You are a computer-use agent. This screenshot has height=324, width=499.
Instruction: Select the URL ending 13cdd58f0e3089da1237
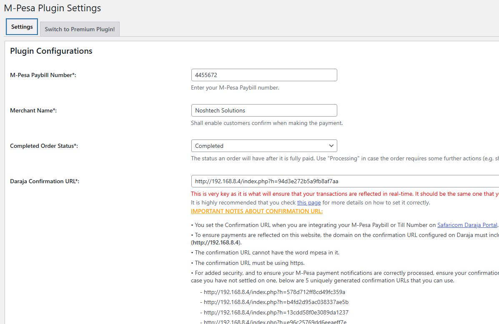click(276, 312)
